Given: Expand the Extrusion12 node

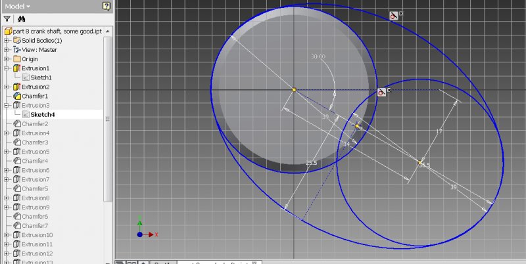Looking at the screenshot, I should coord(7,253).
